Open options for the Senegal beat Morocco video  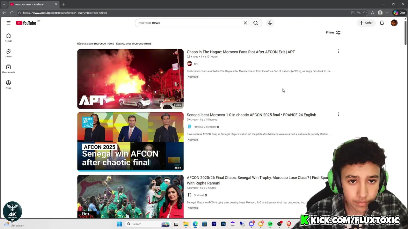point(339,114)
